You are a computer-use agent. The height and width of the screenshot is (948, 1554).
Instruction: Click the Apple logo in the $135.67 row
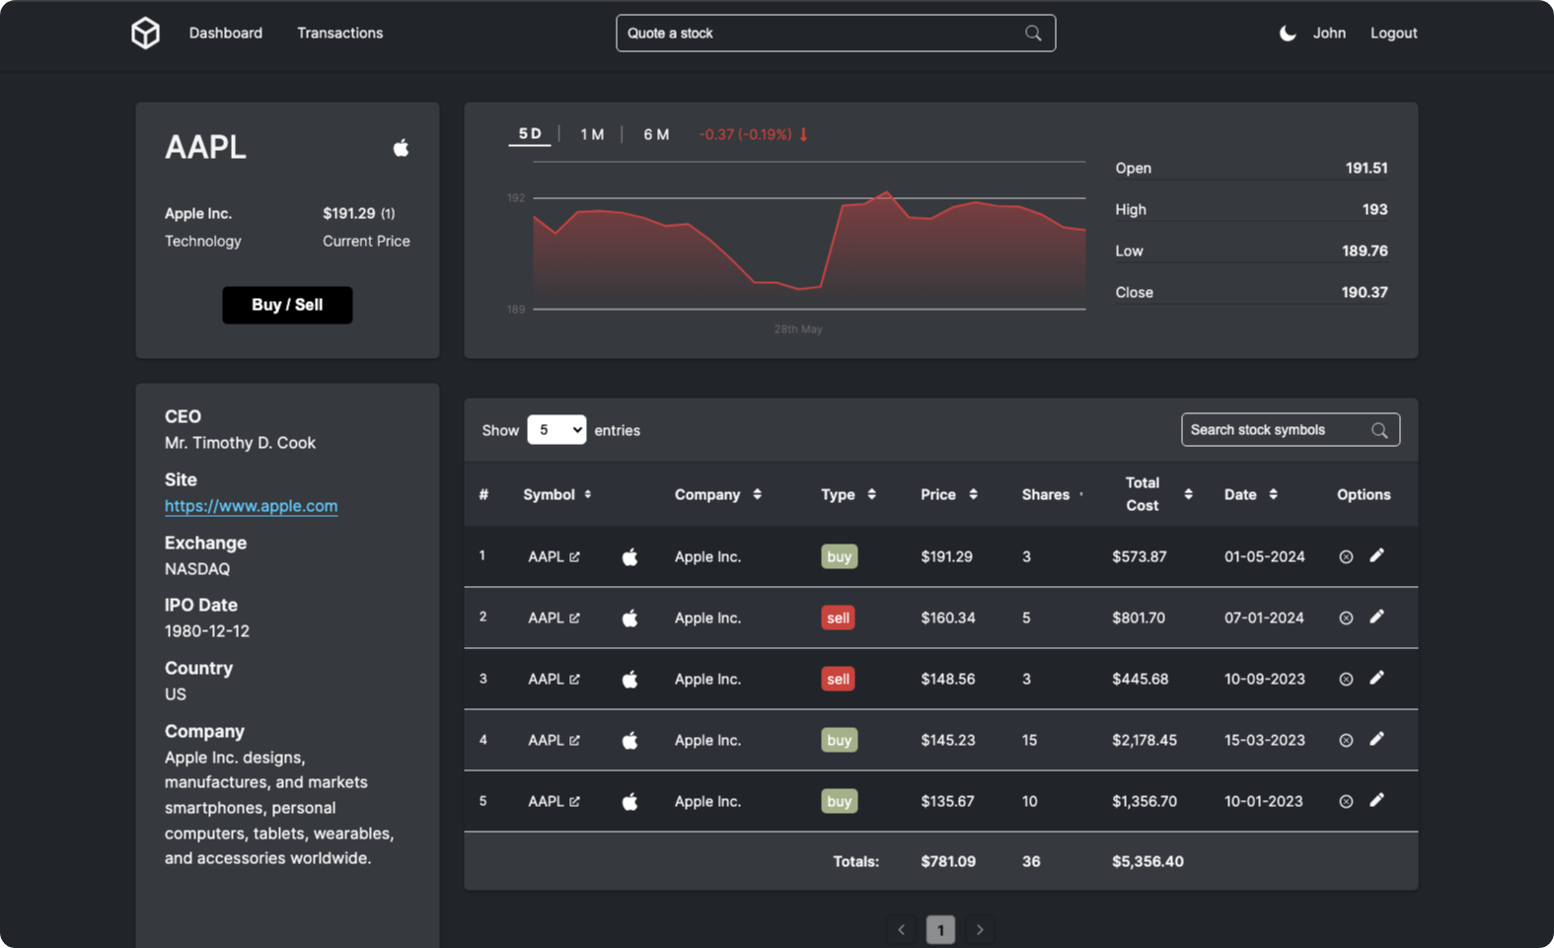(x=629, y=801)
